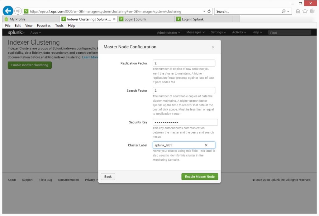This screenshot has width=319, height=216.
Task: Close the Master Node Configuration dialog
Action: (x=213, y=47)
